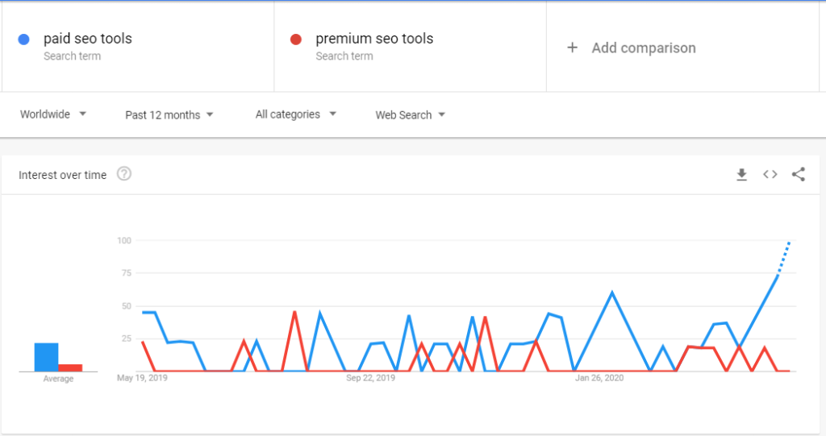This screenshot has height=436, width=826.
Task: Click the red dot for premium seo tools
Action: coord(296,39)
